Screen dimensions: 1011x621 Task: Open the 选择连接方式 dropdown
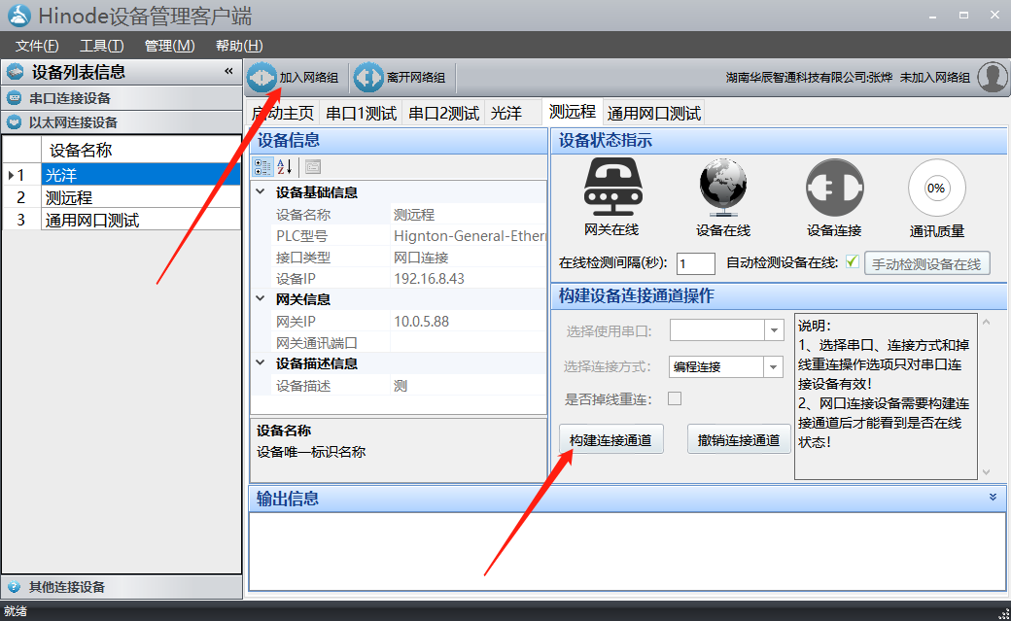coord(774,366)
